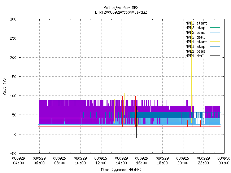Select the file name E_RT20080929055040.sfduZ
The width and height of the screenshot is (231, 173).
[121, 12]
